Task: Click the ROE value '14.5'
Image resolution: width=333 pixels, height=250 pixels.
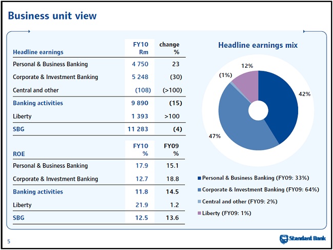Action: pos(173,191)
